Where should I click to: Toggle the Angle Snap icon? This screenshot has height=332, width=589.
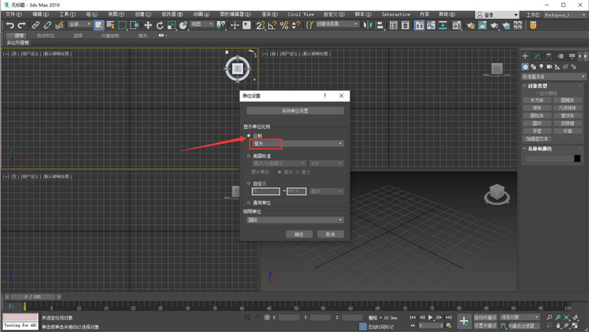point(272,25)
